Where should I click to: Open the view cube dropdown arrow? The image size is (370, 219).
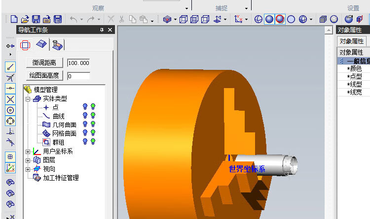(175, 19)
